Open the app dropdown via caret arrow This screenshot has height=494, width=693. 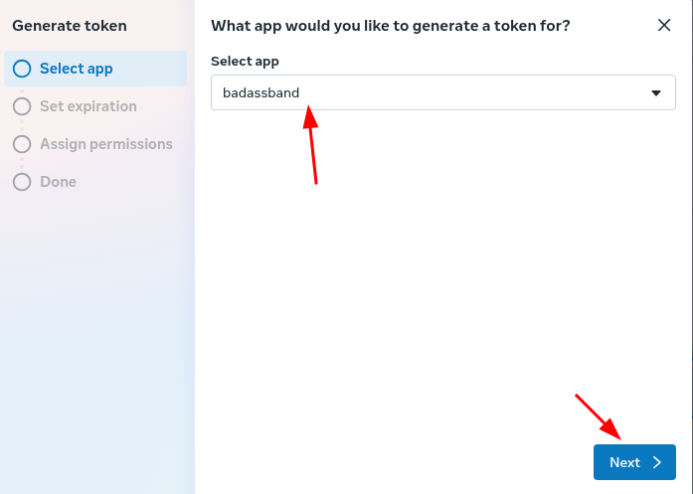[x=656, y=92]
